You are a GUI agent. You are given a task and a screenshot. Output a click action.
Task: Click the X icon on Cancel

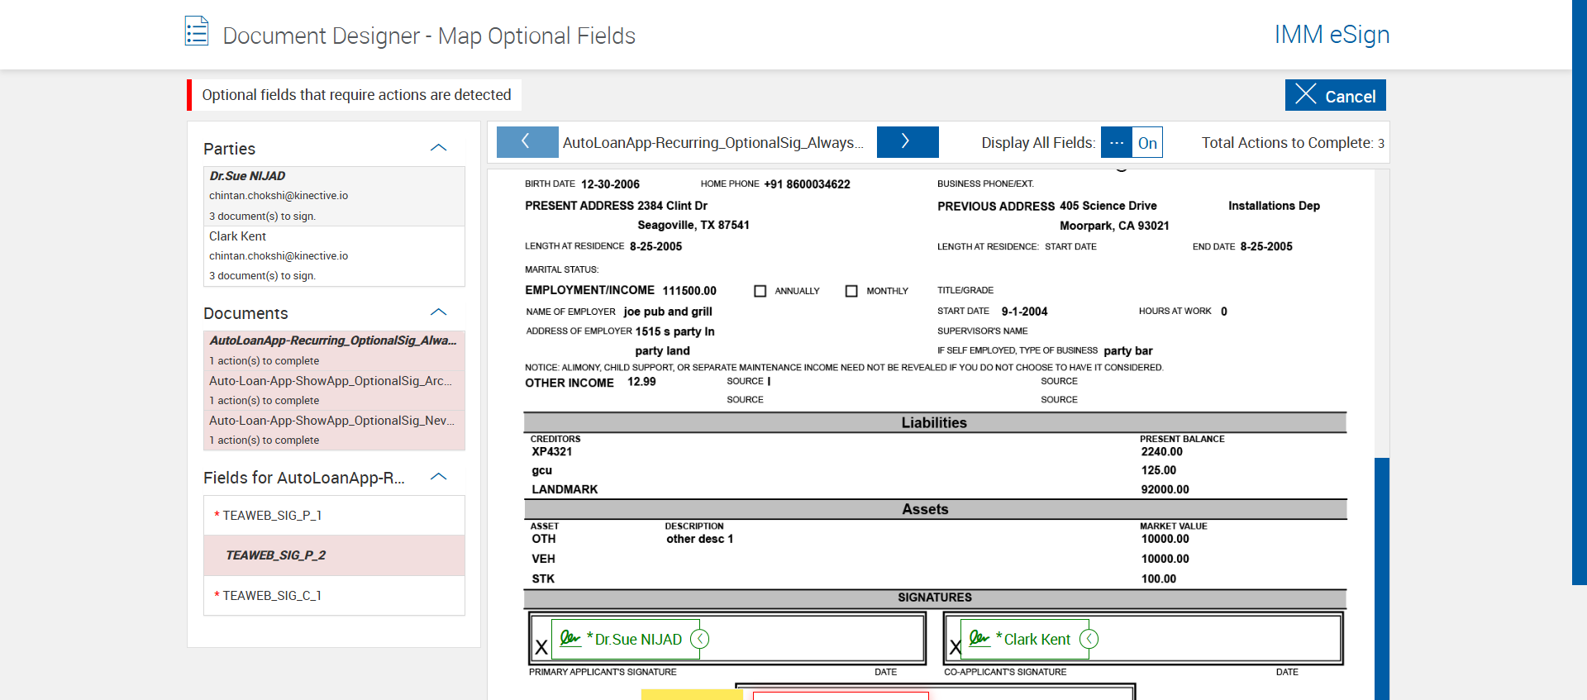click(1306, 94)
